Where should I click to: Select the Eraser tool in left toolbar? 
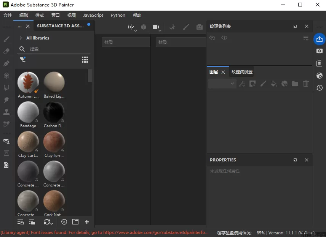click(6, 51)
